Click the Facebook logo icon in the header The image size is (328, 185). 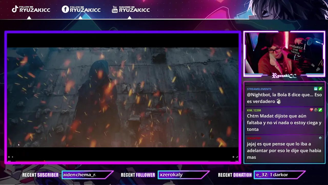tap(65, 9)
